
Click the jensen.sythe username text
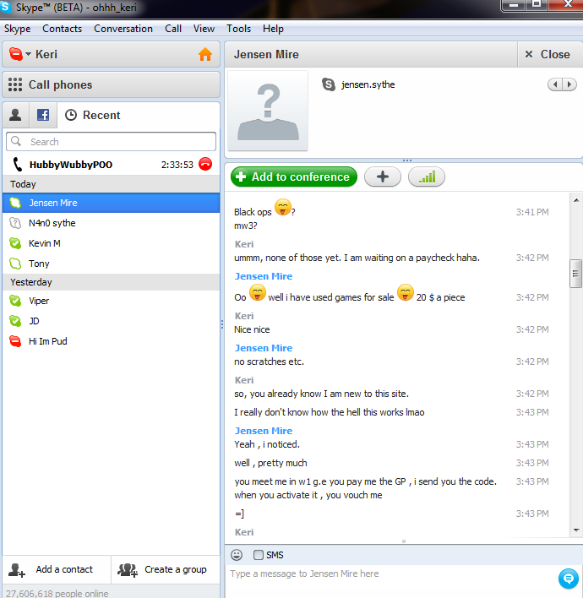click(x=368, y=84)
